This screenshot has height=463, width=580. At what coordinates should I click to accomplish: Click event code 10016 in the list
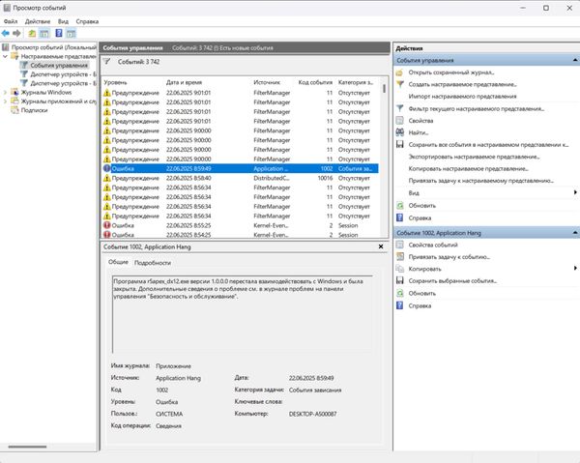(325, 178)
